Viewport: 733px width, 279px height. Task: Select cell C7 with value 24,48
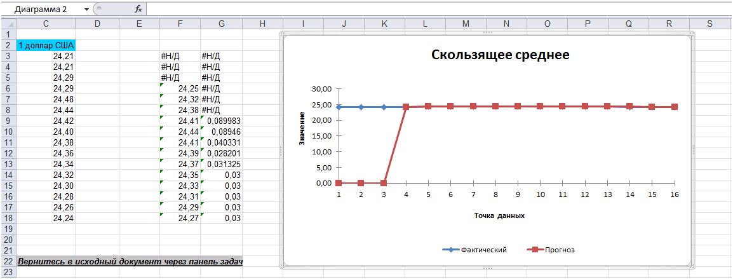46,99
